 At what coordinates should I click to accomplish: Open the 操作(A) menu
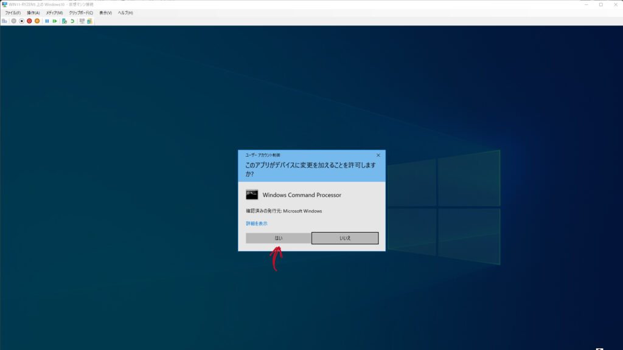click(x=33, y=13)
